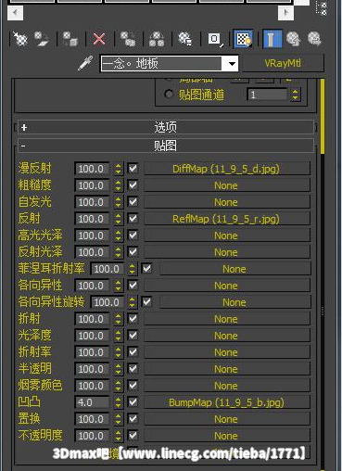Viewport: 342px width, 471px height.
Task: Select the 贴图通道 radio button
Action: pyautogui.click(x=169, y=94)
